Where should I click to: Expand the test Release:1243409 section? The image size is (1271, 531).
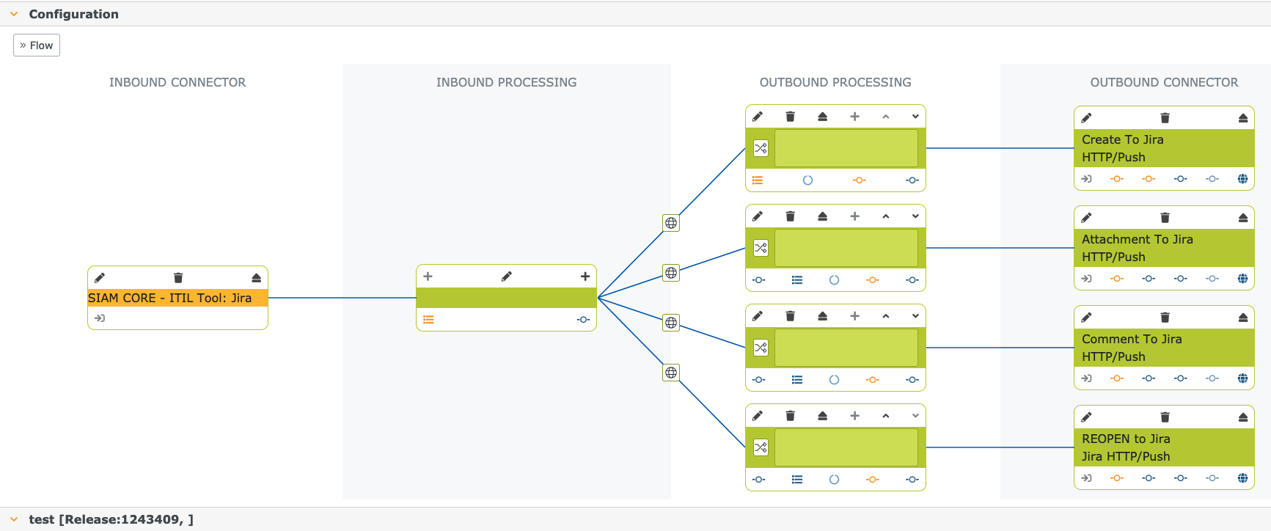tap(14, 519)
